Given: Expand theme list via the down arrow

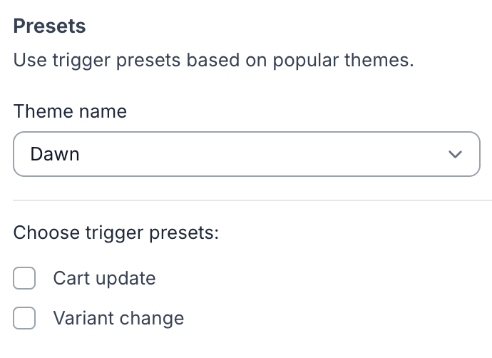Looking at the screenshot, I should tap(455, 154).
